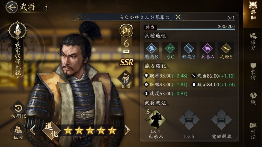Select the 兵器A siege weapon icon
The width and height of the screenshot is (262, 147).
[x=207, y=51]
